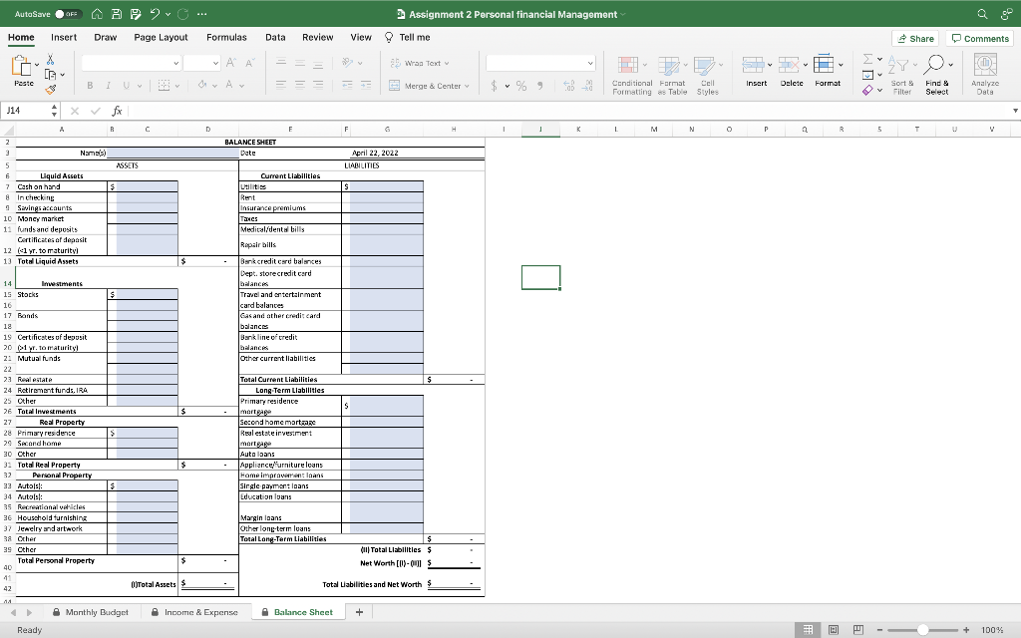Click the accounting dollar format icon
Viewport: 1021px width, 638px height.
(495, 86)
